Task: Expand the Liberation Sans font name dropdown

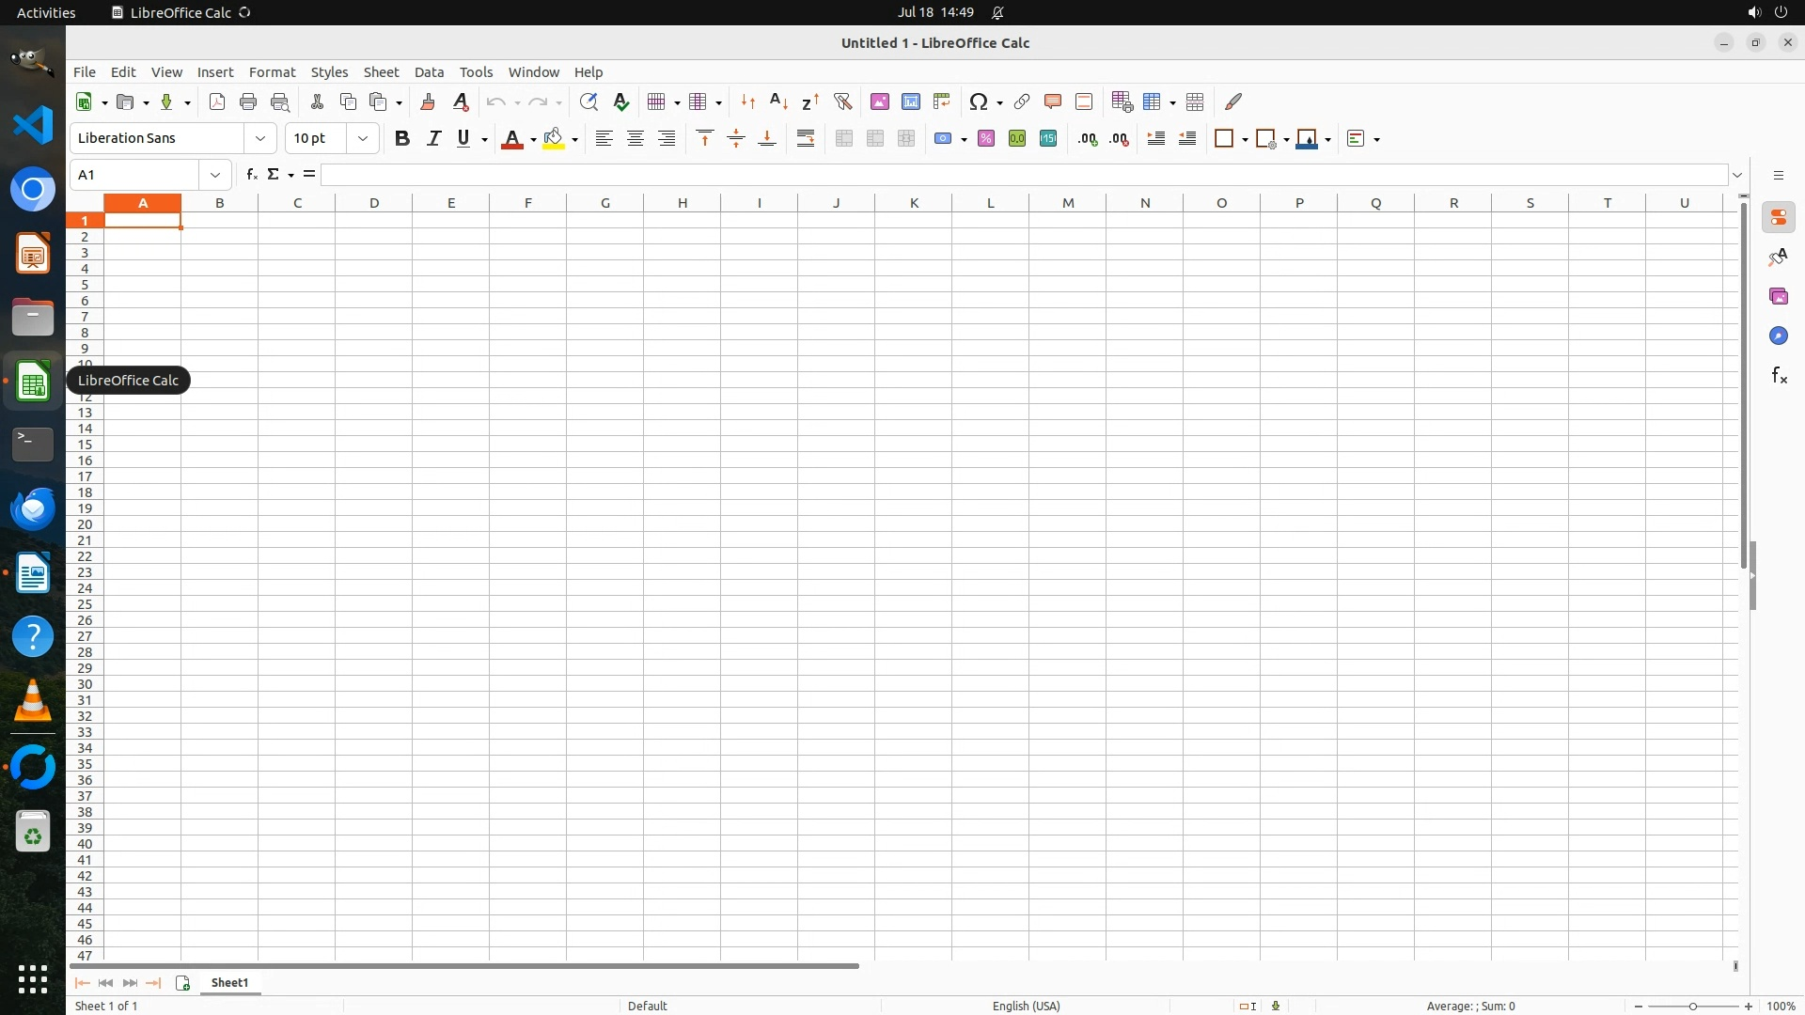Action: pos(260,138)
